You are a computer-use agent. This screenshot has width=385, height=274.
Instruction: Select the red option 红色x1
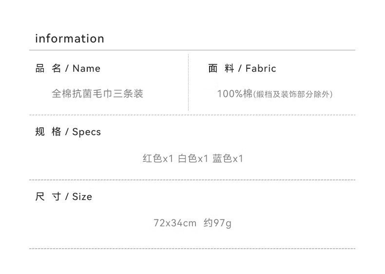click(x=158, y=158)
